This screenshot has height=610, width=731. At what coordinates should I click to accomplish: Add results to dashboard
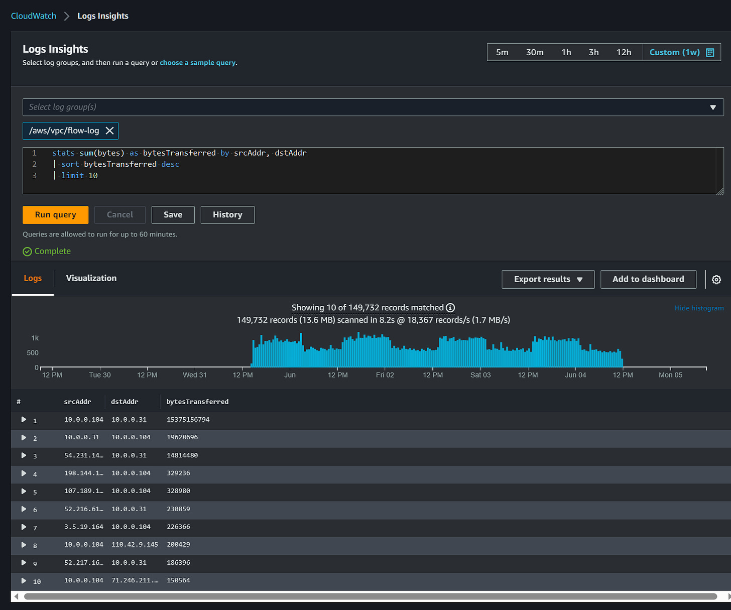point(648,279)
